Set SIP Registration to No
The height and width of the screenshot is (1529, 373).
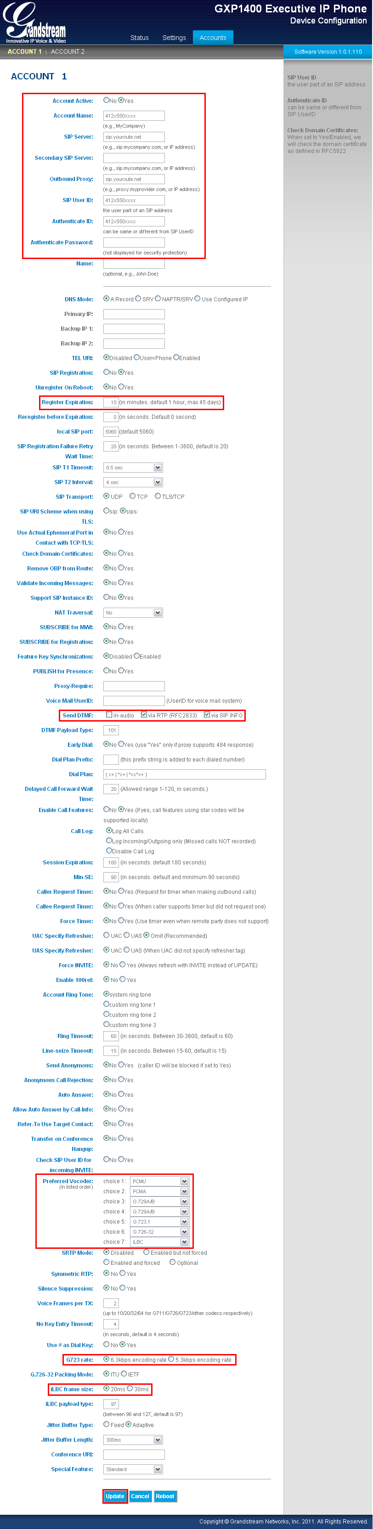click(x=106, y=372)
